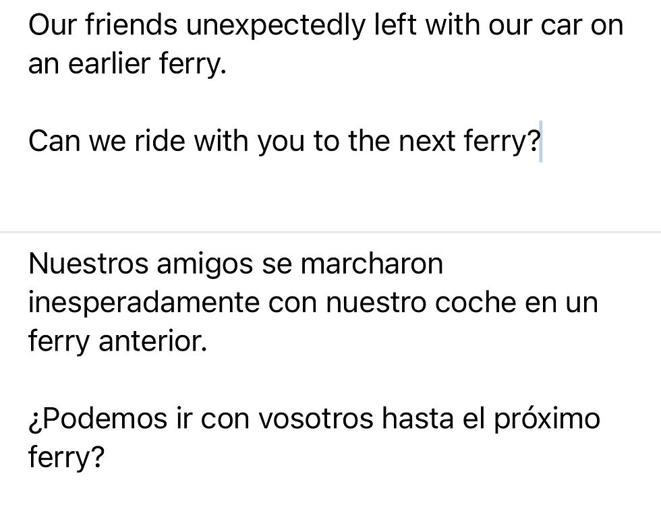Image resolution: width=661 pixels, height=507 pixels.
Task: Click the final "ferry?" in the Spanish translation
Action: pyautogui.click(x=66, y=458)
